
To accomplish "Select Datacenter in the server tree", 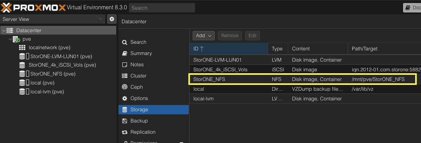I will pyautogui.click(x=58, y=31).
